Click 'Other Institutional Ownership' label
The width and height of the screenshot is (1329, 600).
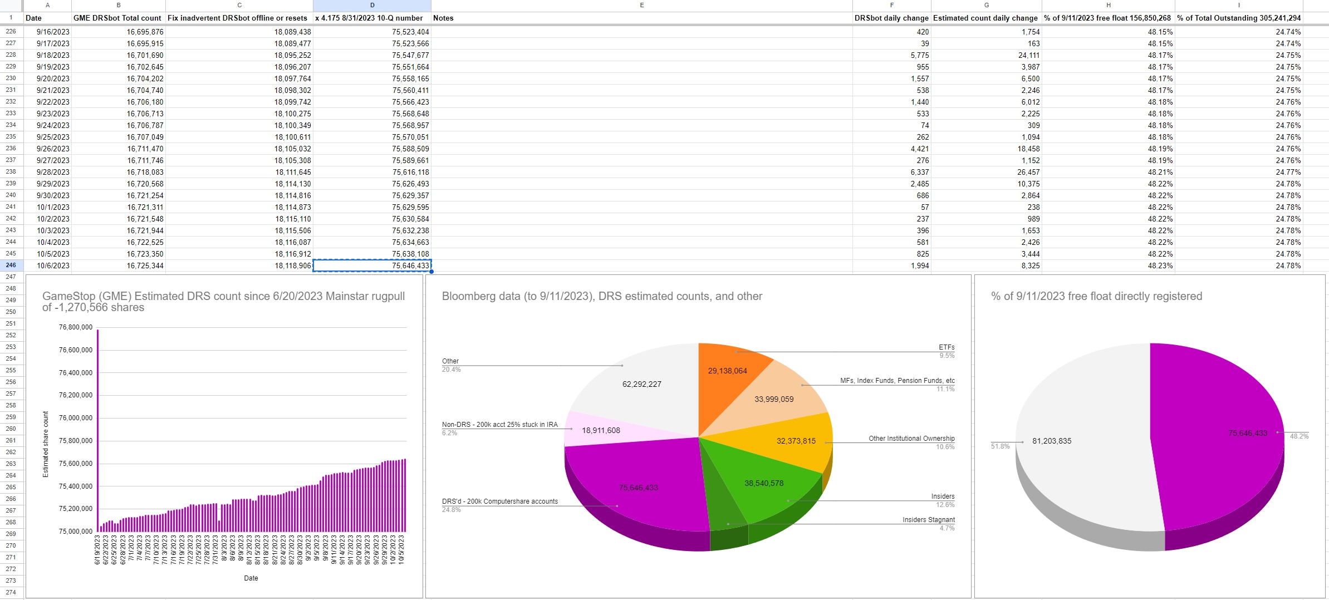coord(911,439)
